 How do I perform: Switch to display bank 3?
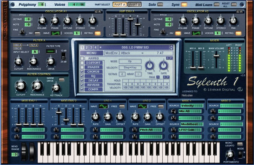(x=91, y=47)
